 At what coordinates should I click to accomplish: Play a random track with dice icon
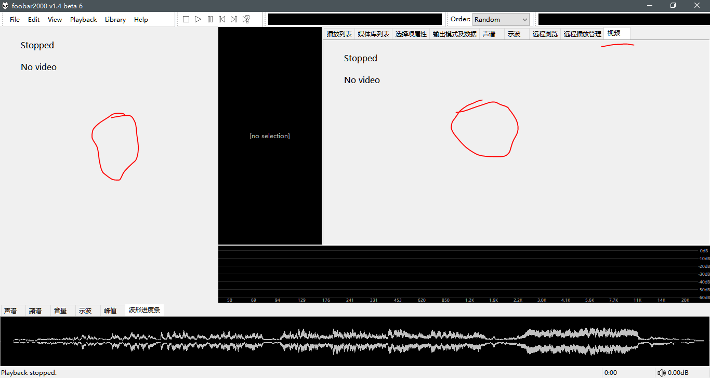246,19
